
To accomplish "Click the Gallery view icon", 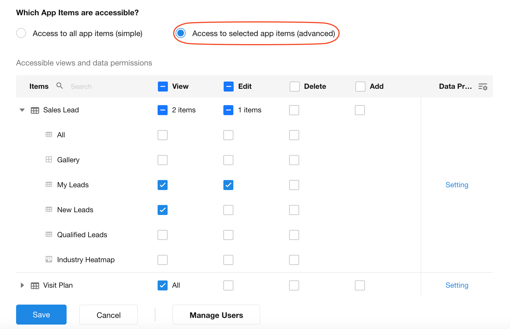I will [x=49, y=160].
